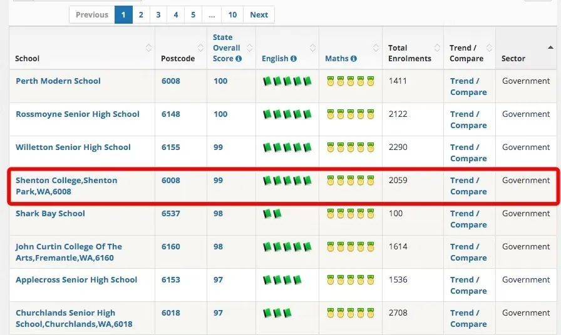Click the Sector column ascending sort arrow

tap(550, 47)
